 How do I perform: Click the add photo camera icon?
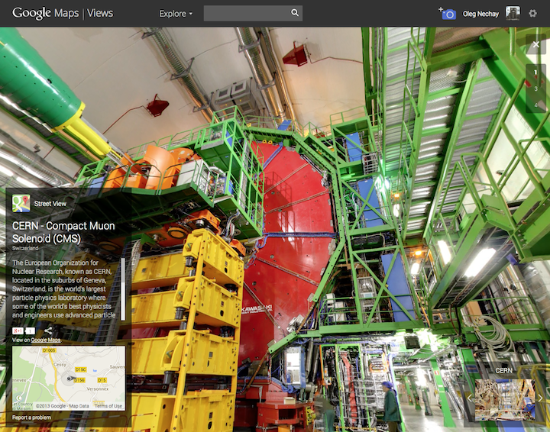tap(447, 13)
